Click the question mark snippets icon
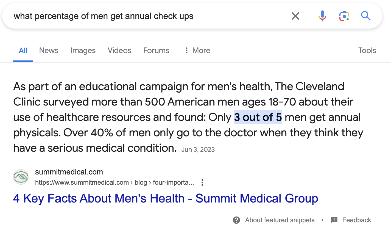 point(236,220)
